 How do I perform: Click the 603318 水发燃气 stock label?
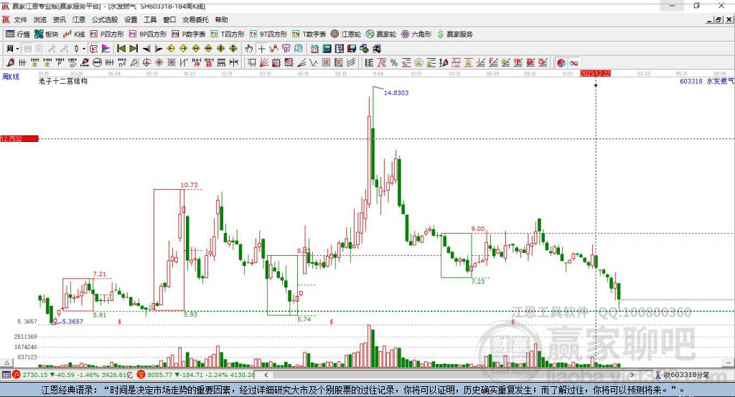[707, 81]
